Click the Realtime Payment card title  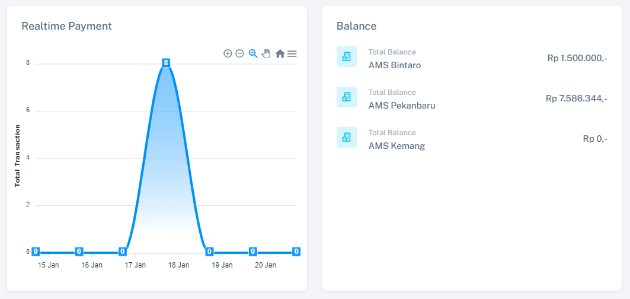pyautogui.click(x=66, y=26)
